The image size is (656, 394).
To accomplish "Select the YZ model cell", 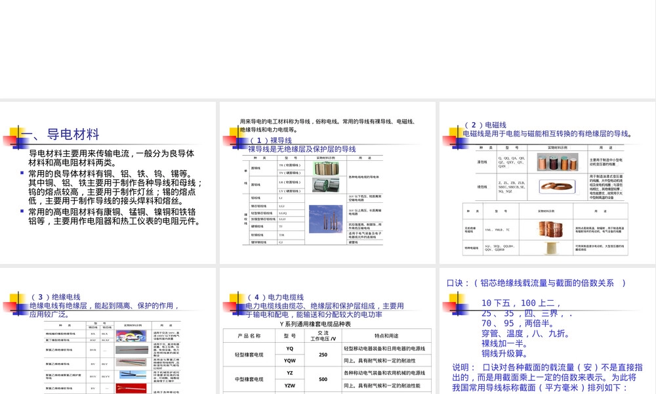I will click(x=289, y=372).
